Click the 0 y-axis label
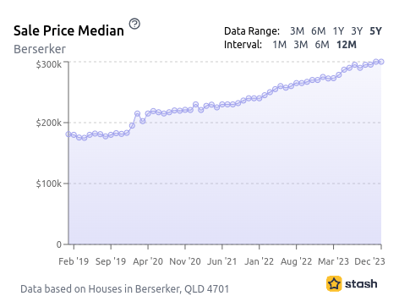The width and height of the screenshot is (399, 307). (59, 244)
